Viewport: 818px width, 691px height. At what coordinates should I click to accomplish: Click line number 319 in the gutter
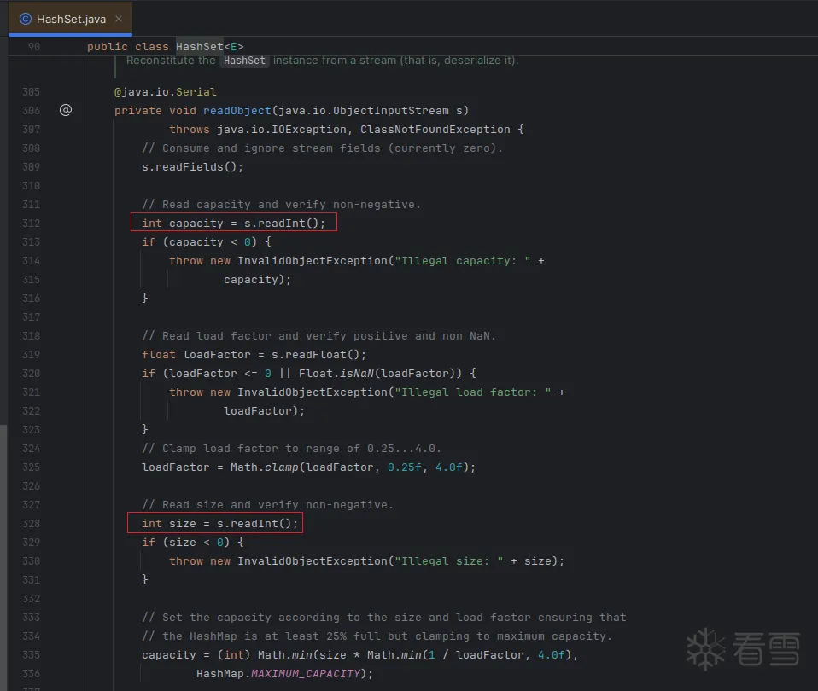pyautogui.click(x=31, y=354)
